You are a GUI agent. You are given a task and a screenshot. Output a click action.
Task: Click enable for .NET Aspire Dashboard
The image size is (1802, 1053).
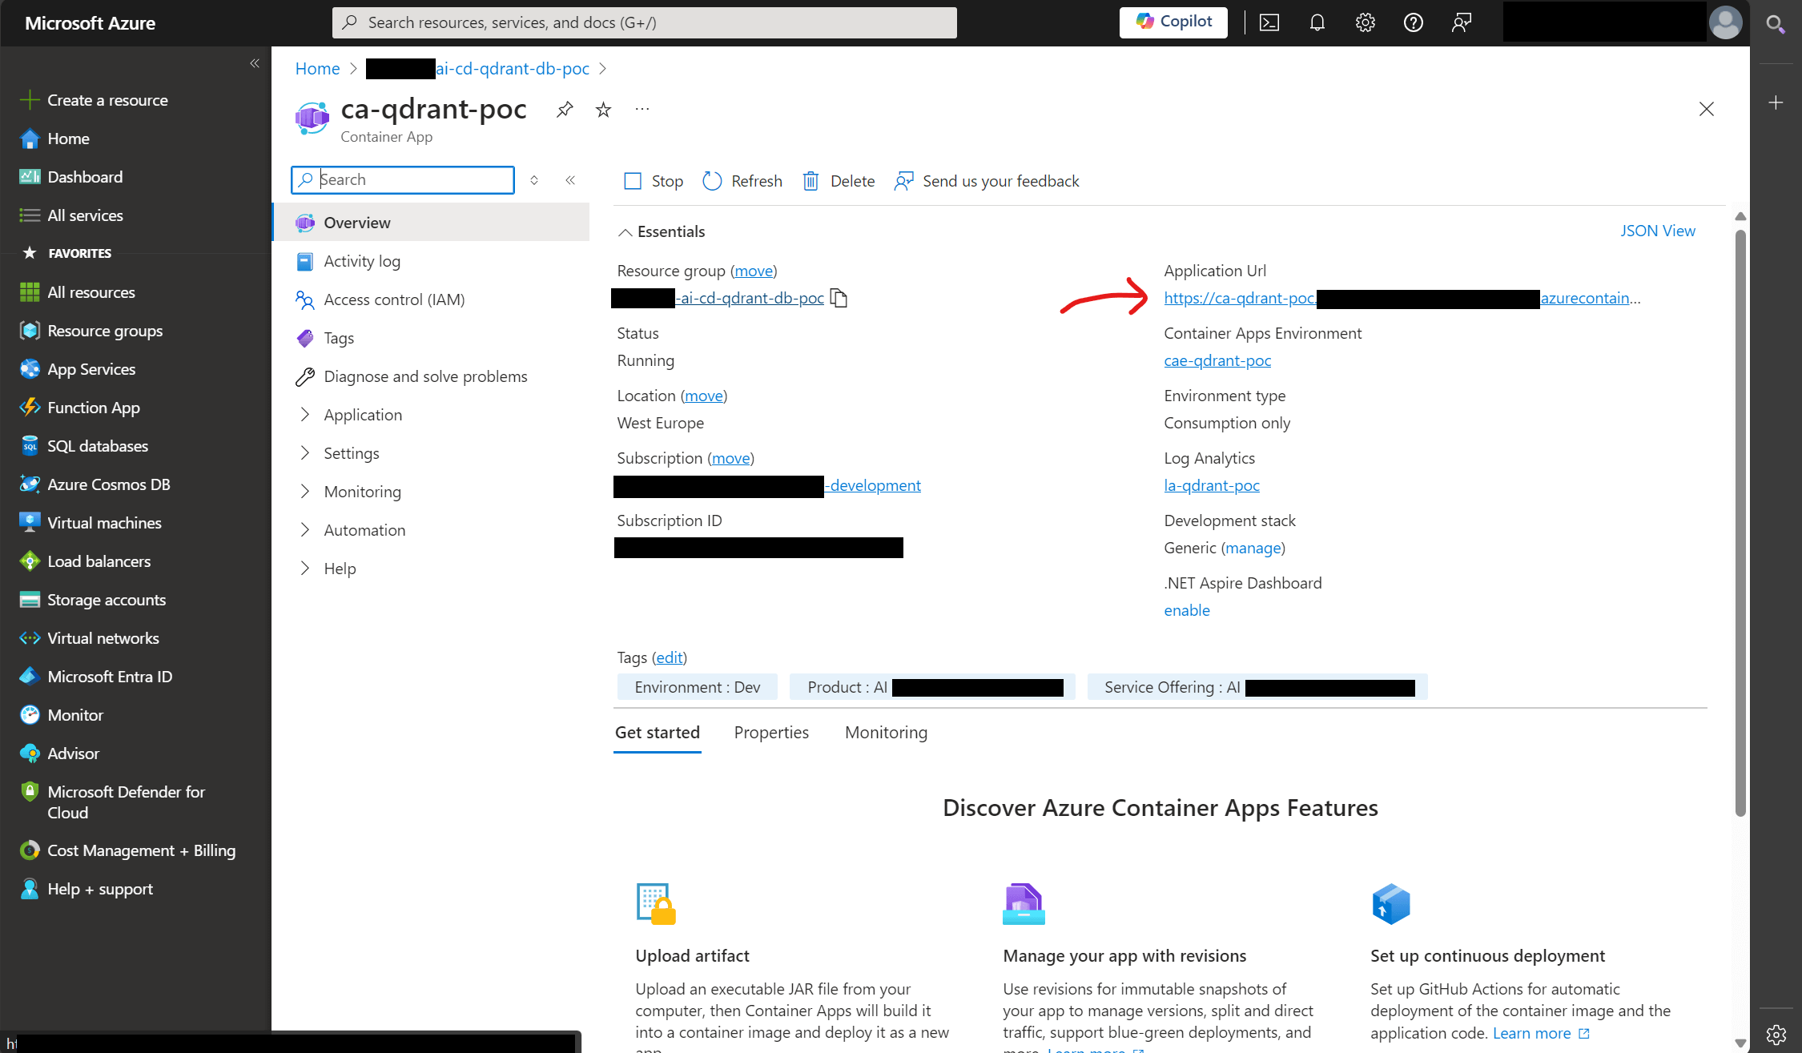1187,610
